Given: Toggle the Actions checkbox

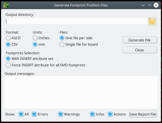Looking at the screenshot, I should [110, 114].
